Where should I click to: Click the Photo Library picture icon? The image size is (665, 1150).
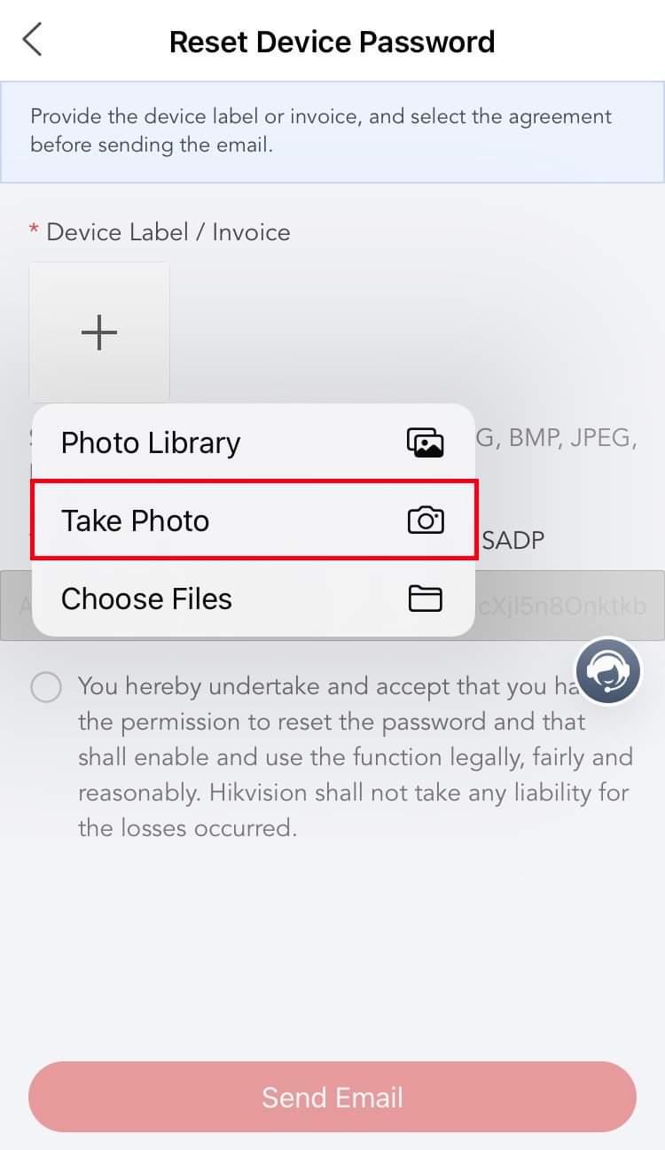[x=425, y=442]
